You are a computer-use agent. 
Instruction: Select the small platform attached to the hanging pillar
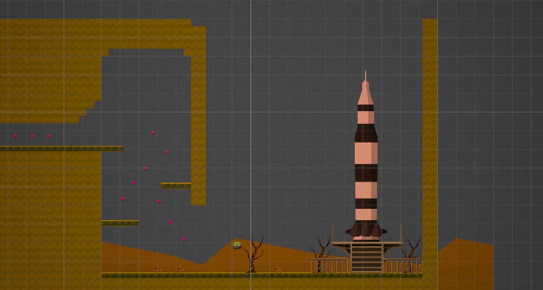[x=176, y=185]
